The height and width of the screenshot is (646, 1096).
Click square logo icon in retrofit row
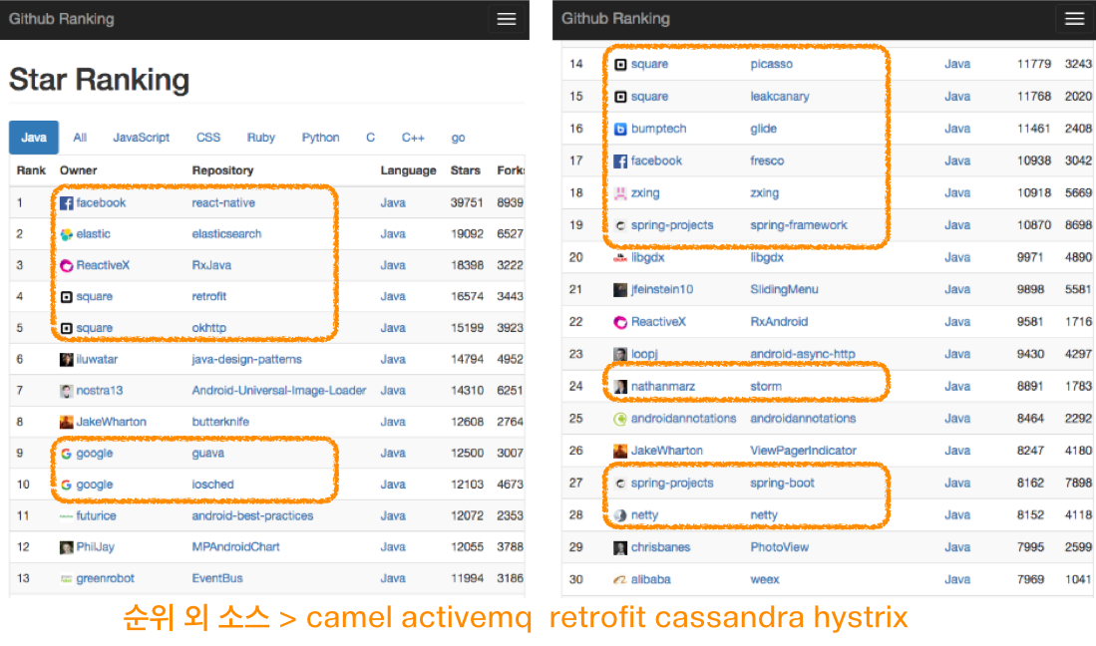click(x=67, y=297)
